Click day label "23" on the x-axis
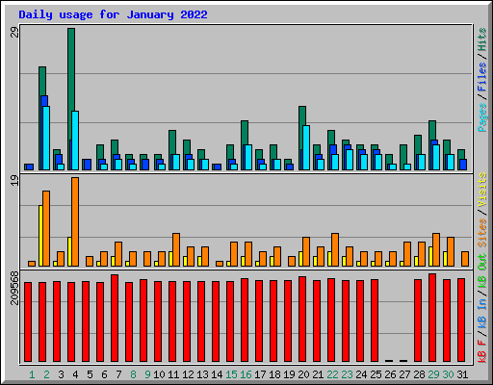493x385 pixels. [347, 374]
